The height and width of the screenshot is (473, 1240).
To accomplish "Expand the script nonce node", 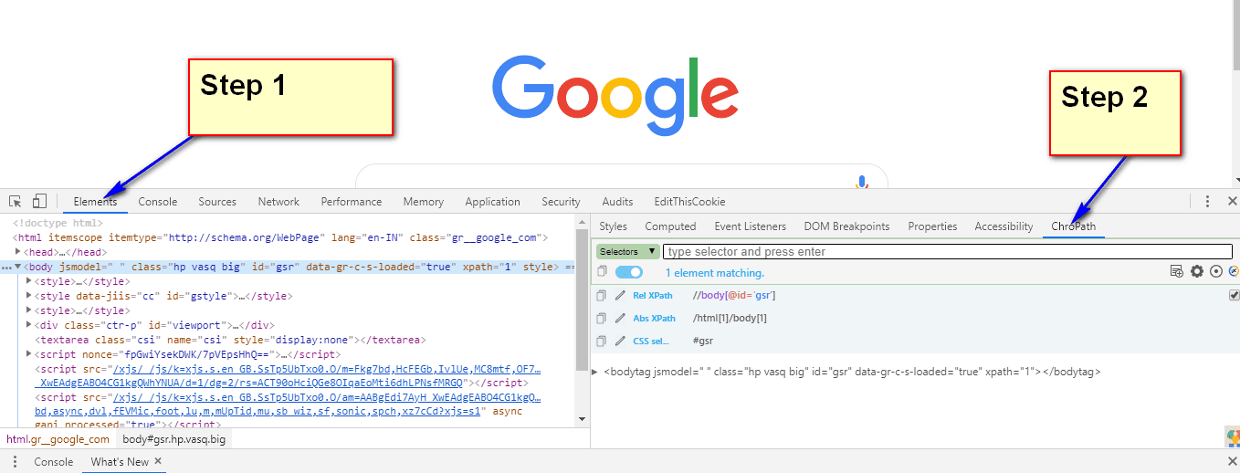I will point(28,354).
